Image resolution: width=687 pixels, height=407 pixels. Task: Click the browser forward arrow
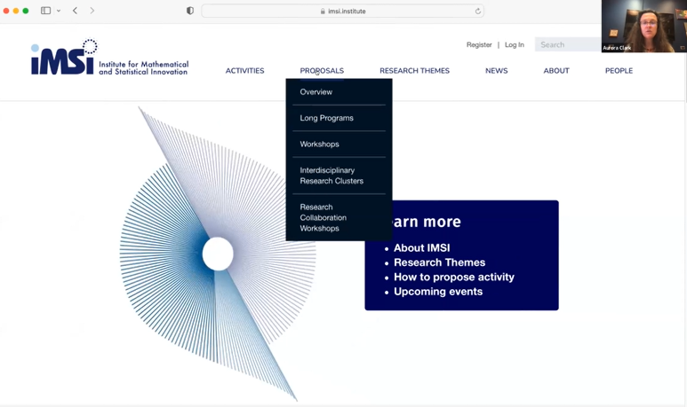click(x=92, y=11)
